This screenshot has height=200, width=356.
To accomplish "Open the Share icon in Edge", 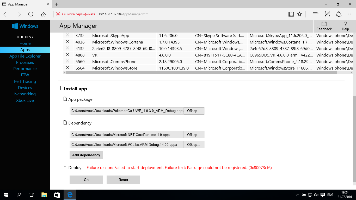I will pyautogui.click(x=339, y=14).
